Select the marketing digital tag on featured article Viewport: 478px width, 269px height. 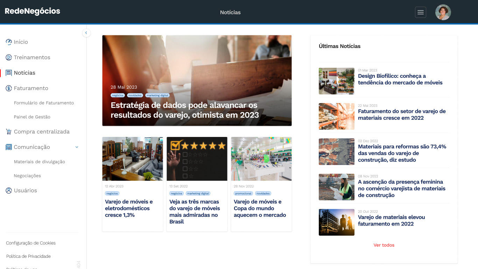click(x=157, y=95)
